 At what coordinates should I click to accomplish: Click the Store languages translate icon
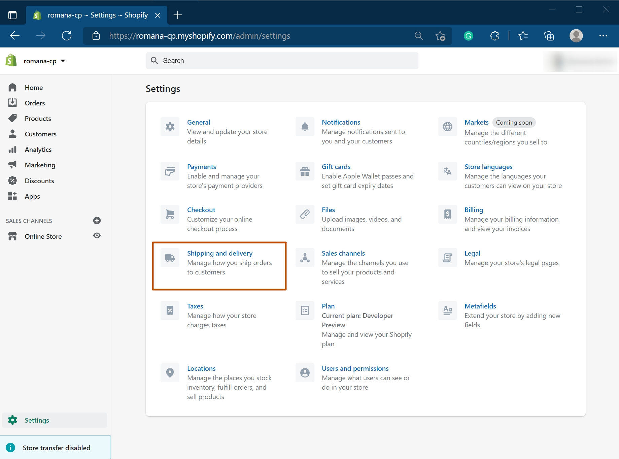tap(448, 171)
